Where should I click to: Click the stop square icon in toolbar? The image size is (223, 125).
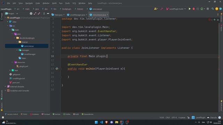click(208, 9)
